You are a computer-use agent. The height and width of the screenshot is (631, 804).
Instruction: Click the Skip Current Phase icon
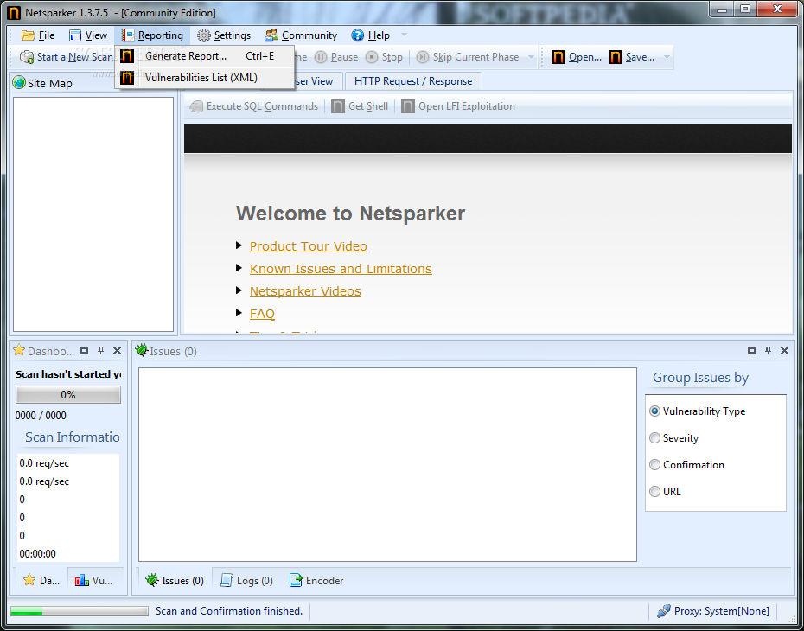(x=423, y=57)
